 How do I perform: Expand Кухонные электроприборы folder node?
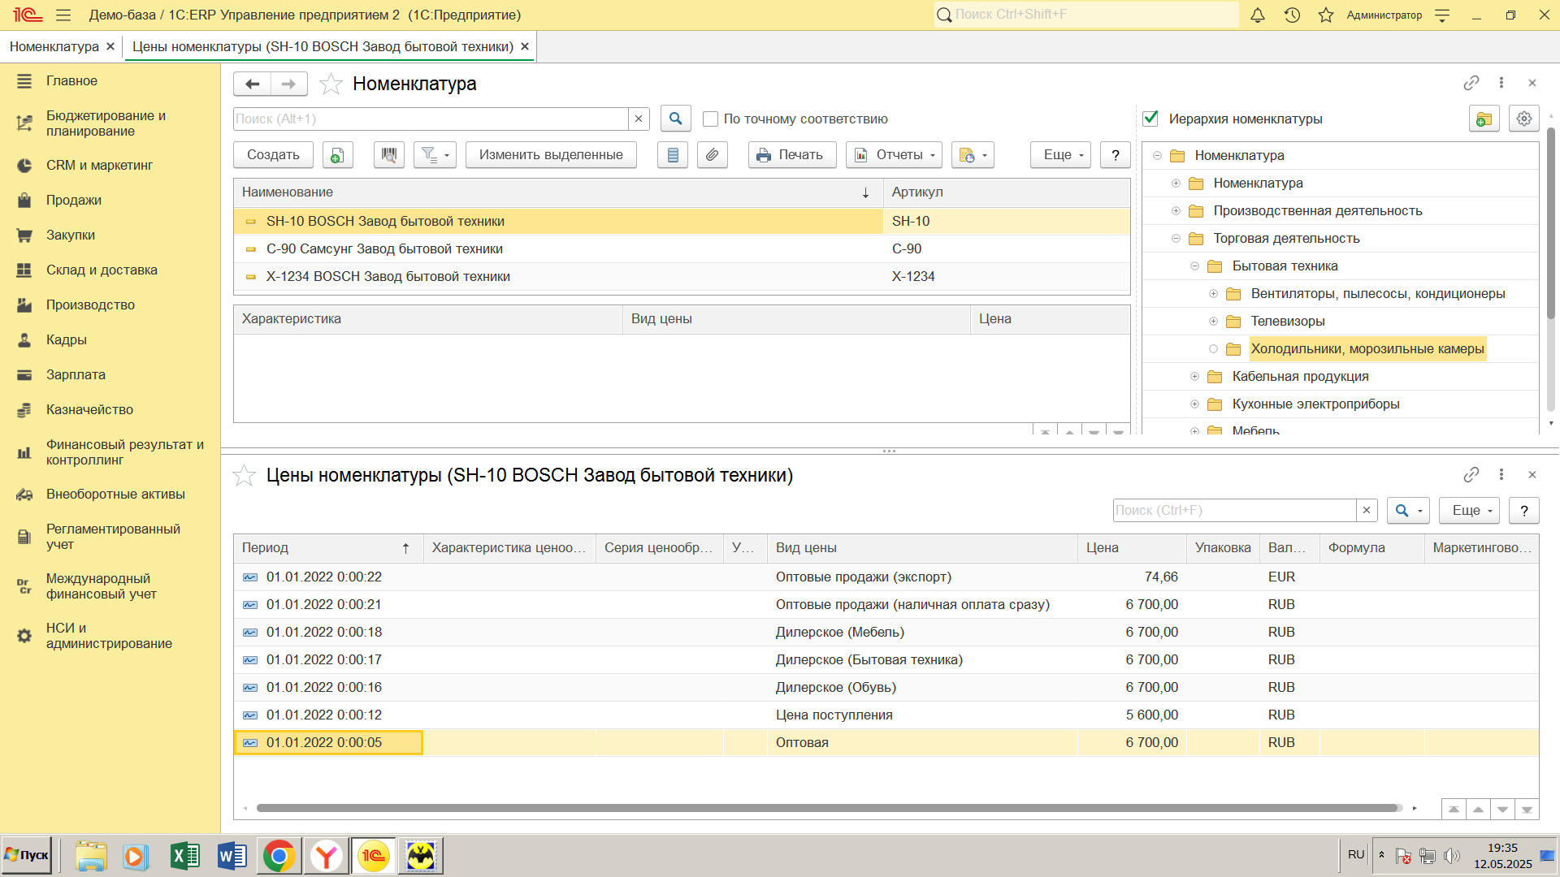click(x=1194, y=404)
